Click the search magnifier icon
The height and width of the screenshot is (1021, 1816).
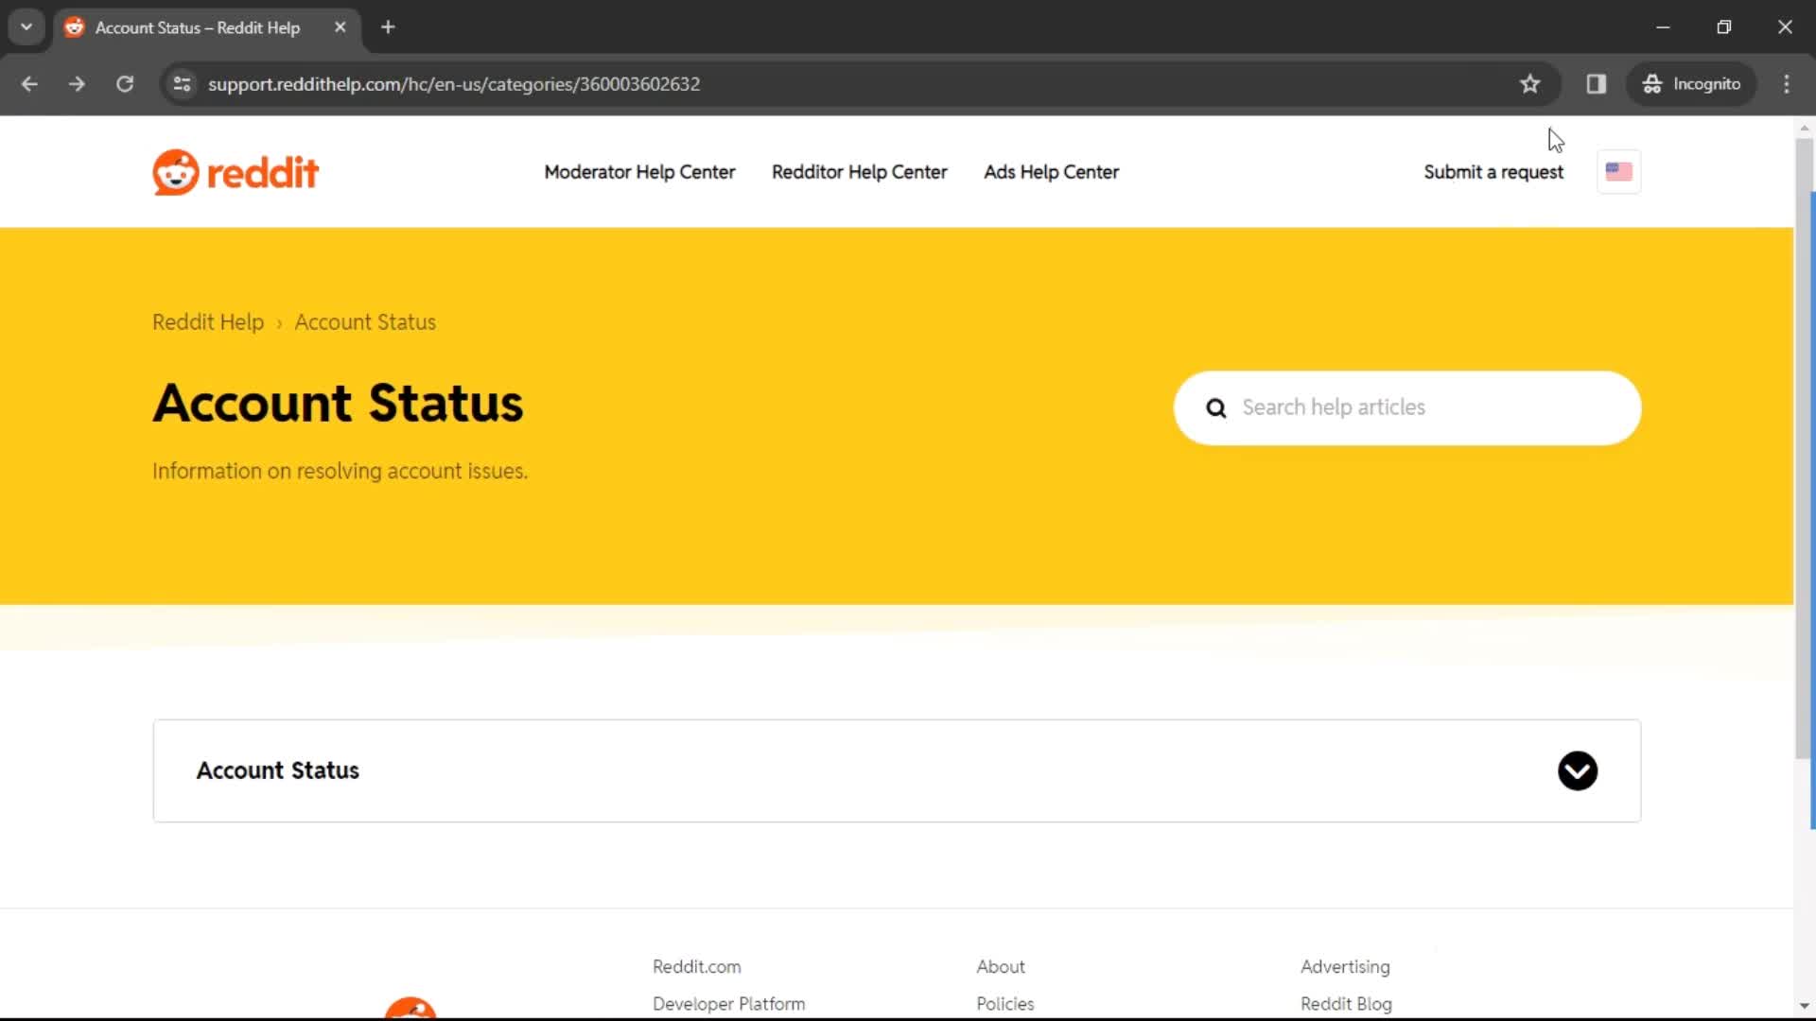tap(1216, 408)
